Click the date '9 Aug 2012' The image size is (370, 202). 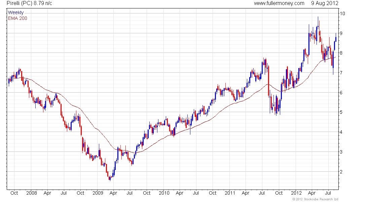click(325, 3)
